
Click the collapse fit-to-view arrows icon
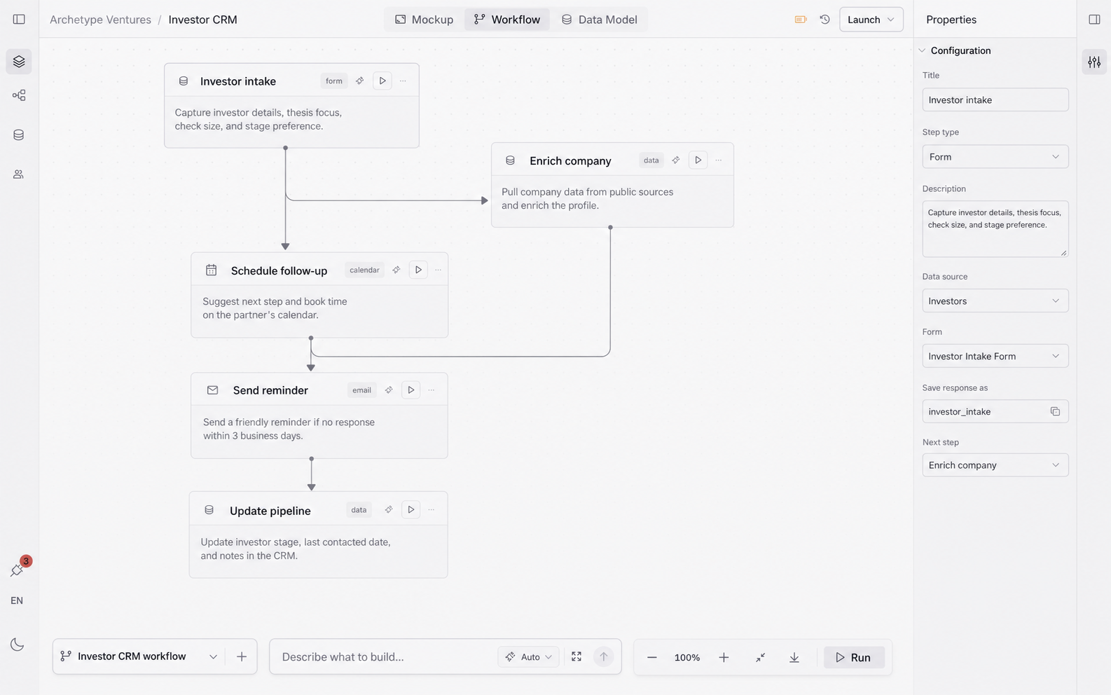click(x=760, y=657)
